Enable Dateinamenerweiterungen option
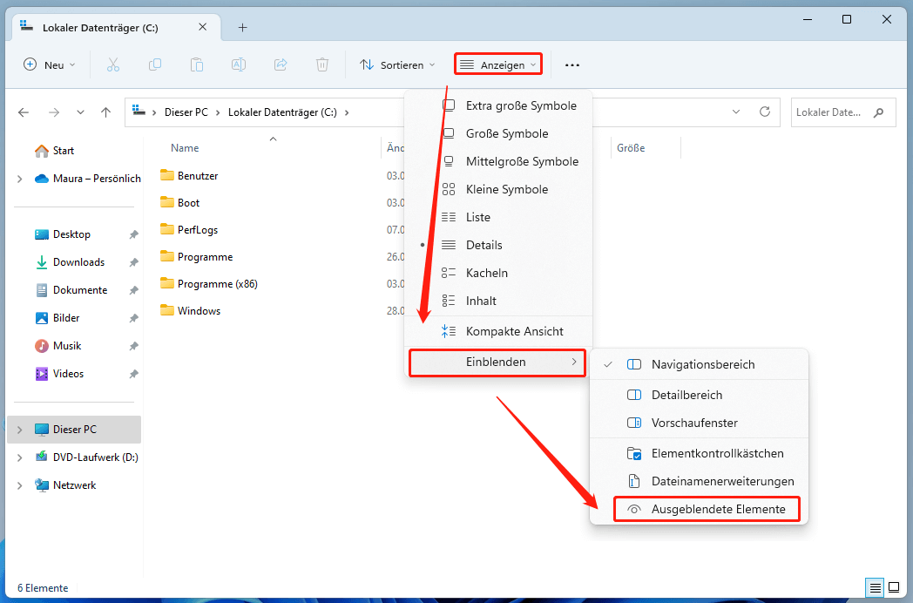 click(722, 481)
